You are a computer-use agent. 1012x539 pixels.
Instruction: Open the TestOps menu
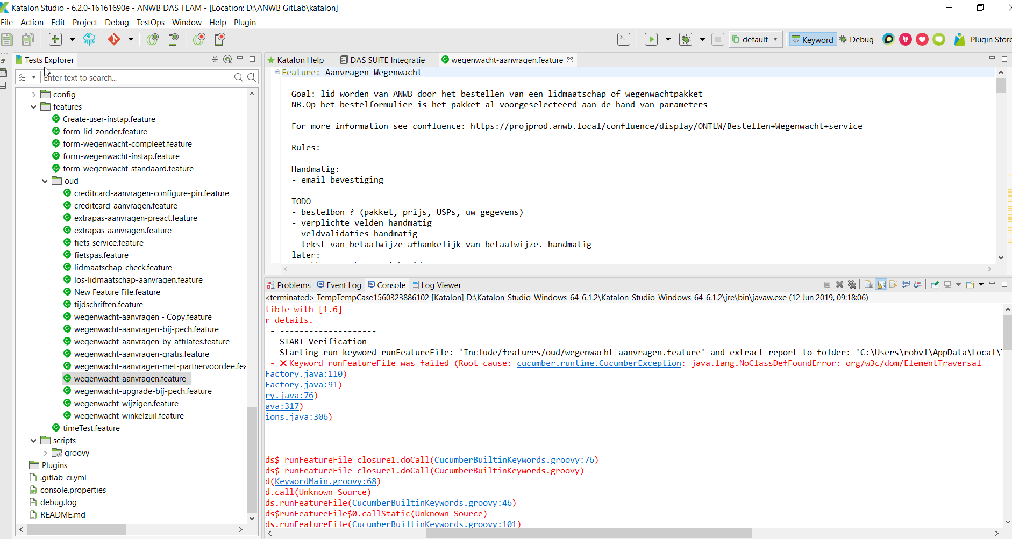[x=151, y=22]
